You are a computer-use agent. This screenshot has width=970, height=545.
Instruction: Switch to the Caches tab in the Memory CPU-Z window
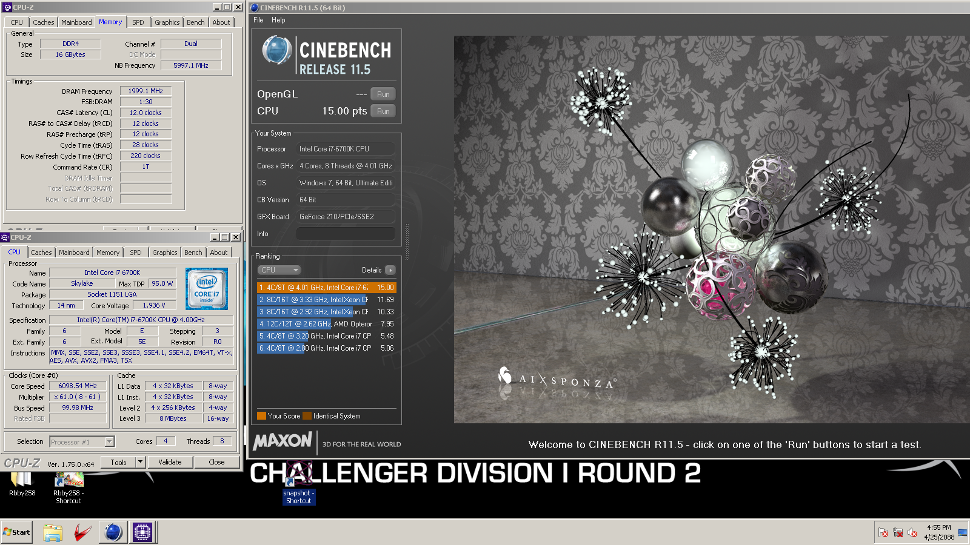[44, 22]
